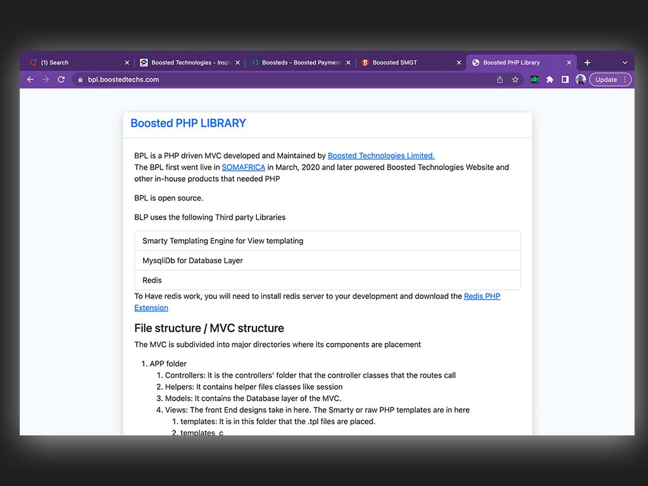
Task: Click the APP folder list item
Action: (x=168, y=364)
